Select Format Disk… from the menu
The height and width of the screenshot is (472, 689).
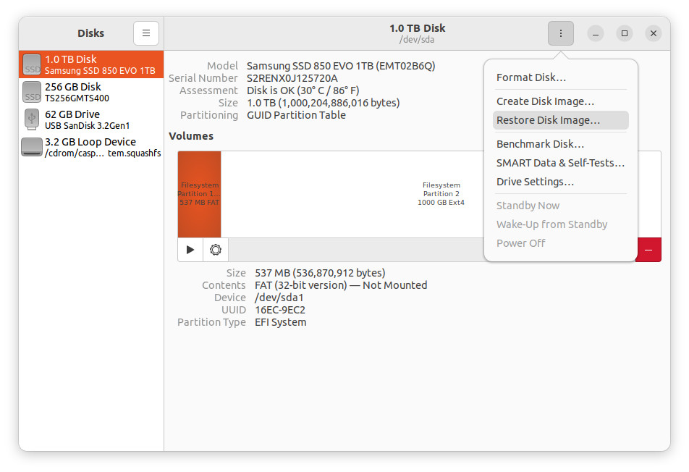click(531, 77)
